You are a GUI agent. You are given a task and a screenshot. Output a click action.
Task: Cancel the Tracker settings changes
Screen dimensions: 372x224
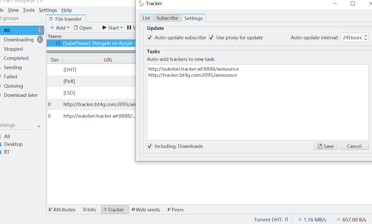point(354,146)
